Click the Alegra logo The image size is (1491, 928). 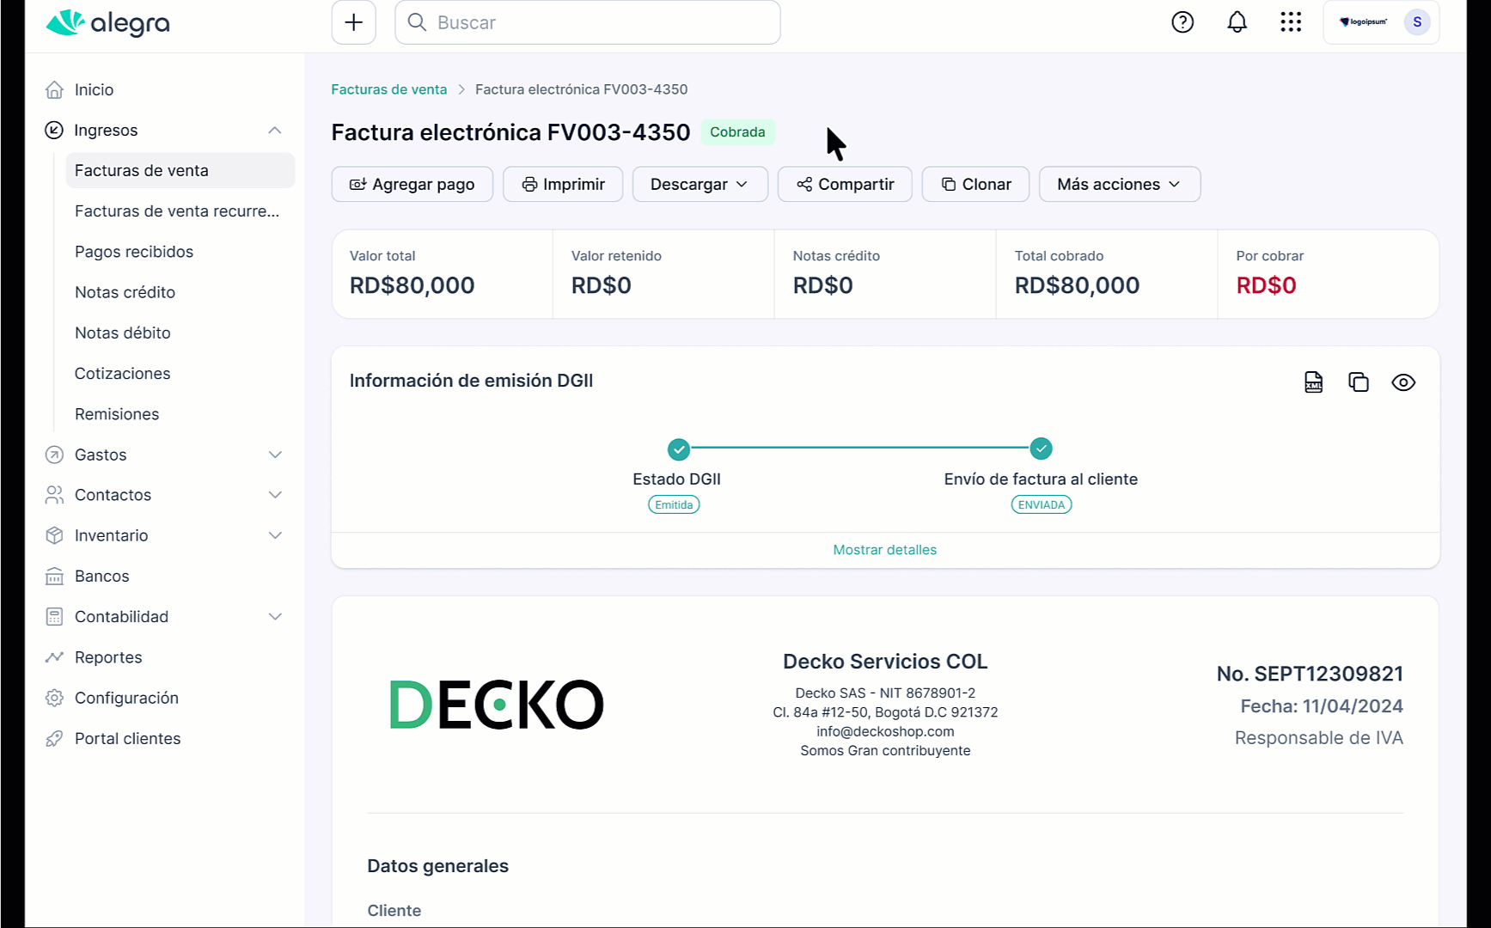pyautogui.click(x=107, y=23)
